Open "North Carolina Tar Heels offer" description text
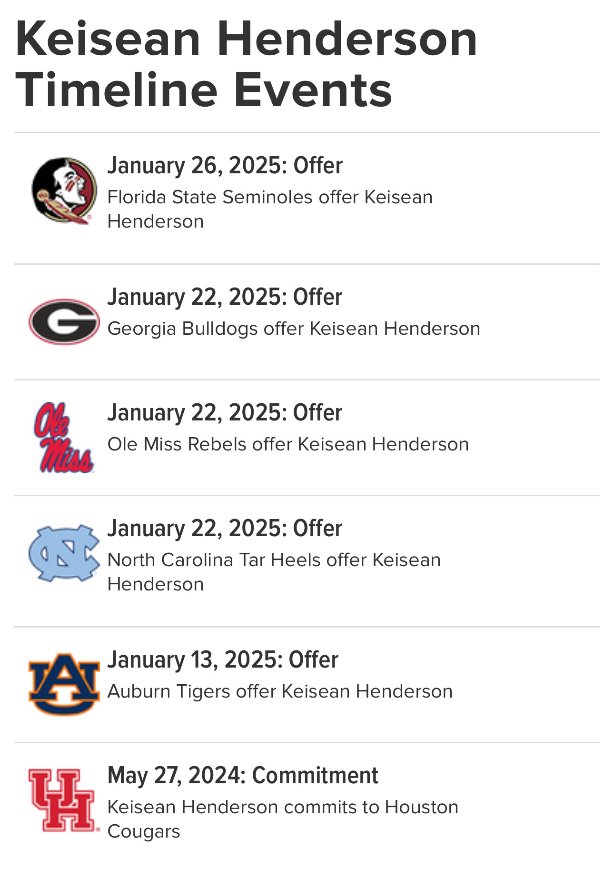This screenshot has height=869, width=614. click(274, 572)
